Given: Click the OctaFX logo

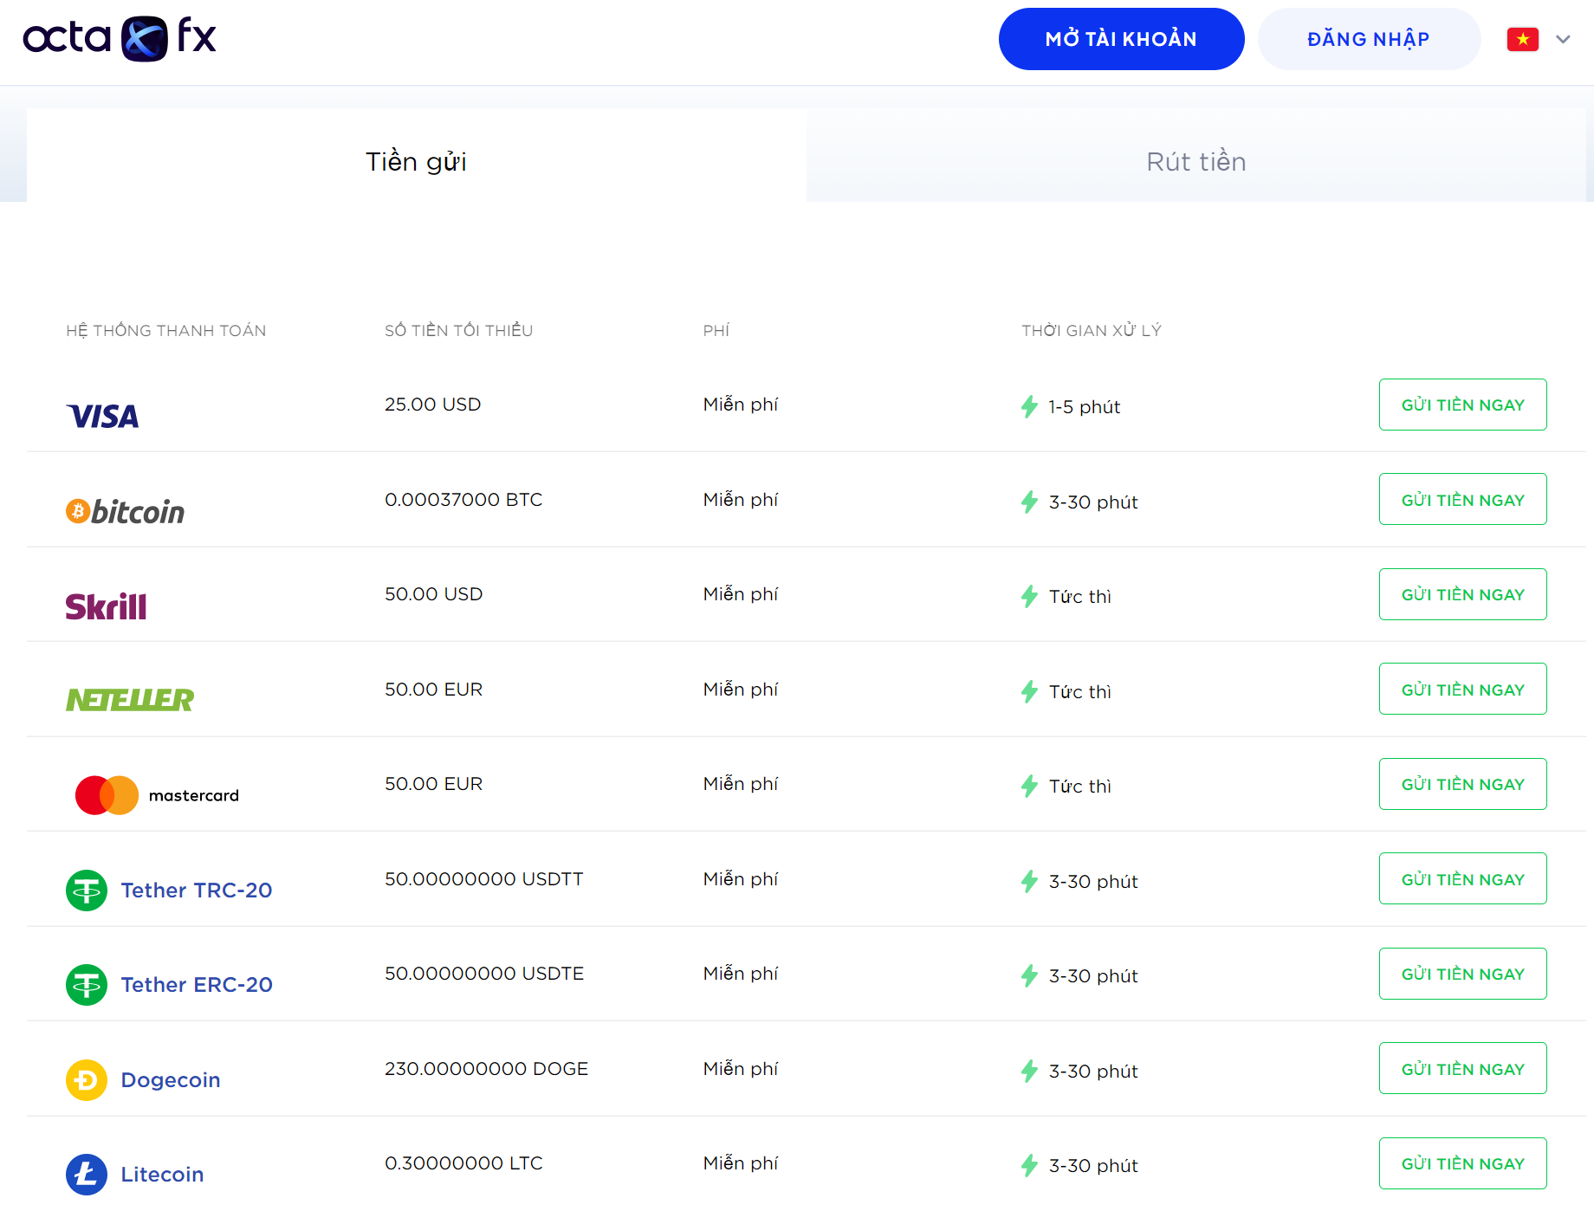Looking at the screenshot, I should [x=120, y=38].
